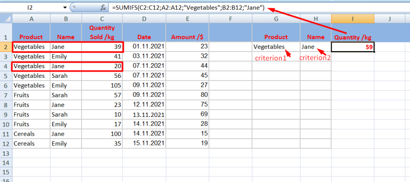
Task: Select row 5 header
Action: (6, 76)
